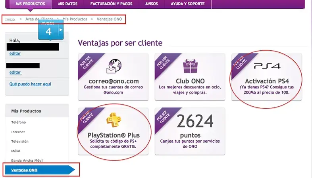Image resolution: width=312 pixels, height=178 pixels.
Task: Click the mail globe icon of correo@ono.com
Action: point(114,66)
